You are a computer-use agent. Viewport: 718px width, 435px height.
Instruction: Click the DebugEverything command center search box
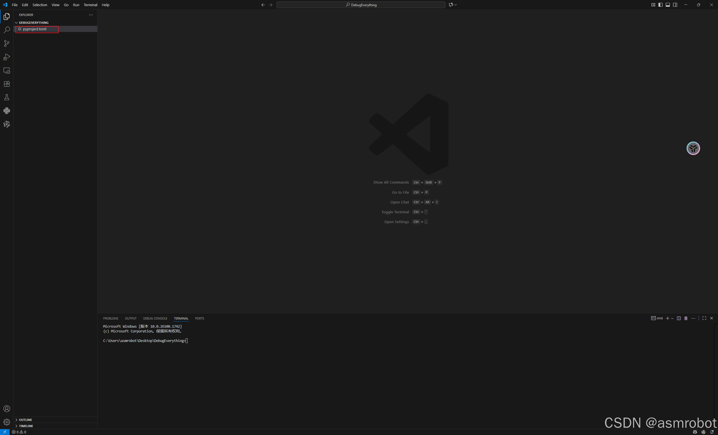[x=361, y=5]
